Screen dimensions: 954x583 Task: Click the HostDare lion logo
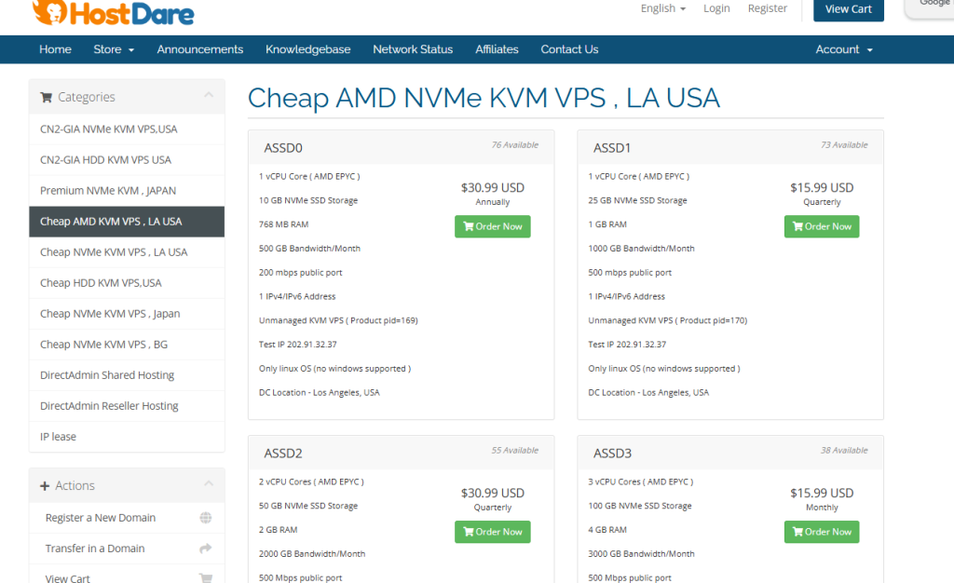tap(113, 13)
